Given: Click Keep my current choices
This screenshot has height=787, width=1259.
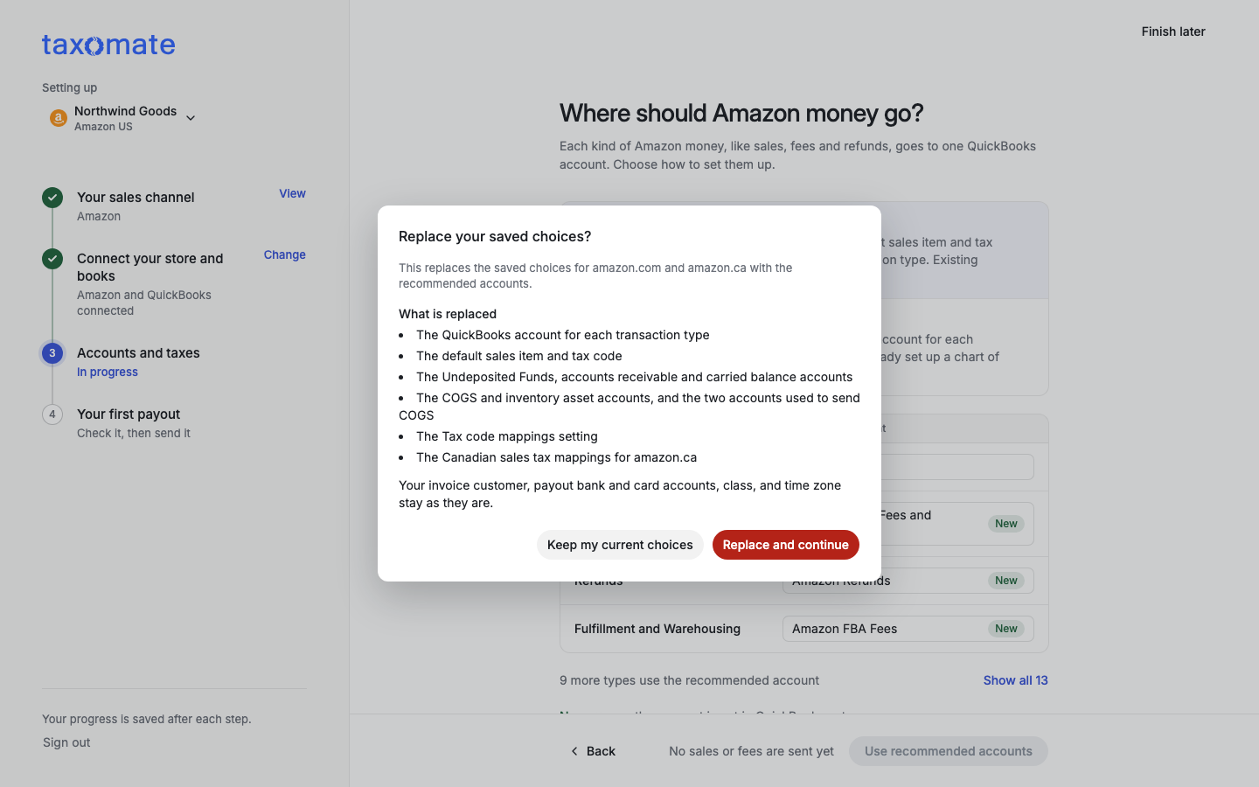Looking at the screenshot, I should [x=620, y=545].
